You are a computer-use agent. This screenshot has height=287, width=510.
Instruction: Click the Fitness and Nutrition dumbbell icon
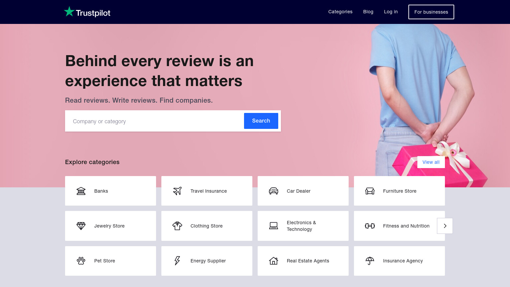pos(370,226)
